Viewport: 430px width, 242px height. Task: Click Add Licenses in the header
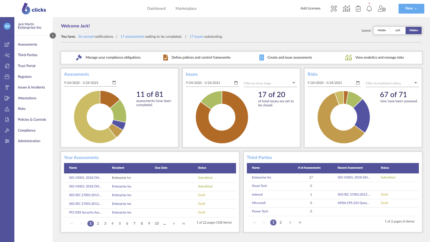pyautogui.click(x=310, y=8)
